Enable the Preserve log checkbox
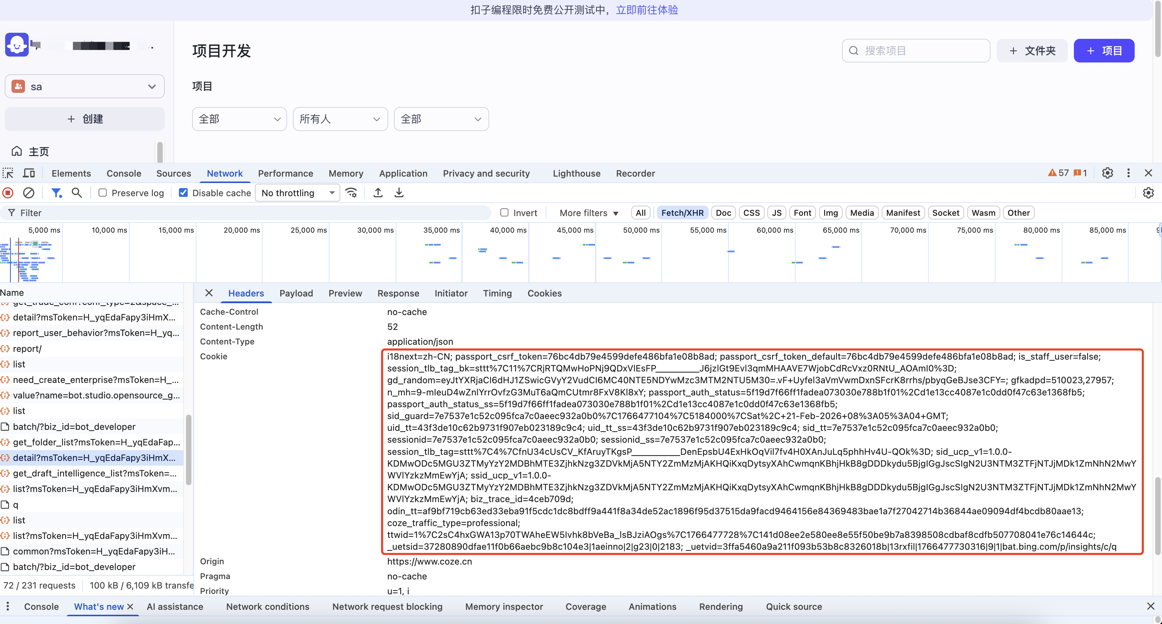Viewport: 1162px width, 624px height. pyautogui.click(x=103, y=193)
